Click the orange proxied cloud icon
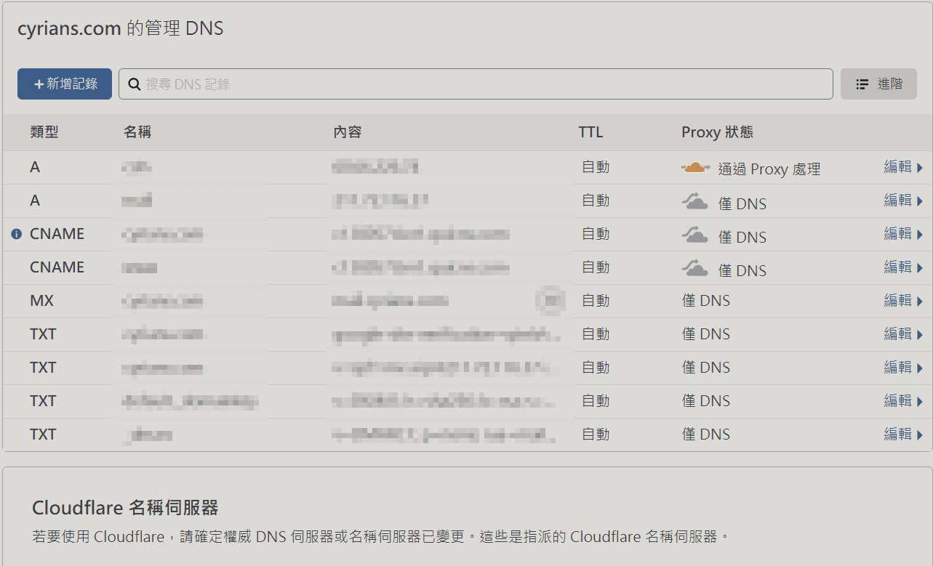The image size is (933, 566). click(696, 168)
